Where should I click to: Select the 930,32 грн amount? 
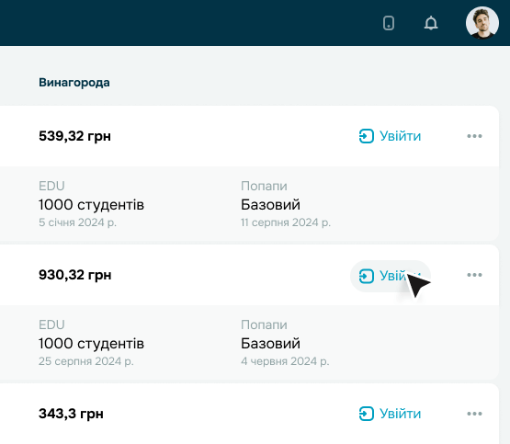[x=75, y=275]
